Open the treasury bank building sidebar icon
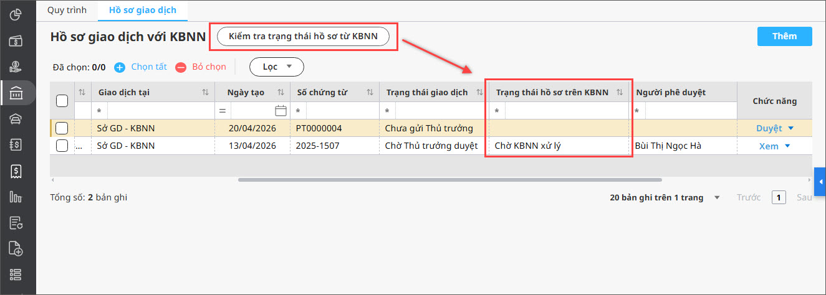This screenshot has width=826, height=295. [16, 93]
